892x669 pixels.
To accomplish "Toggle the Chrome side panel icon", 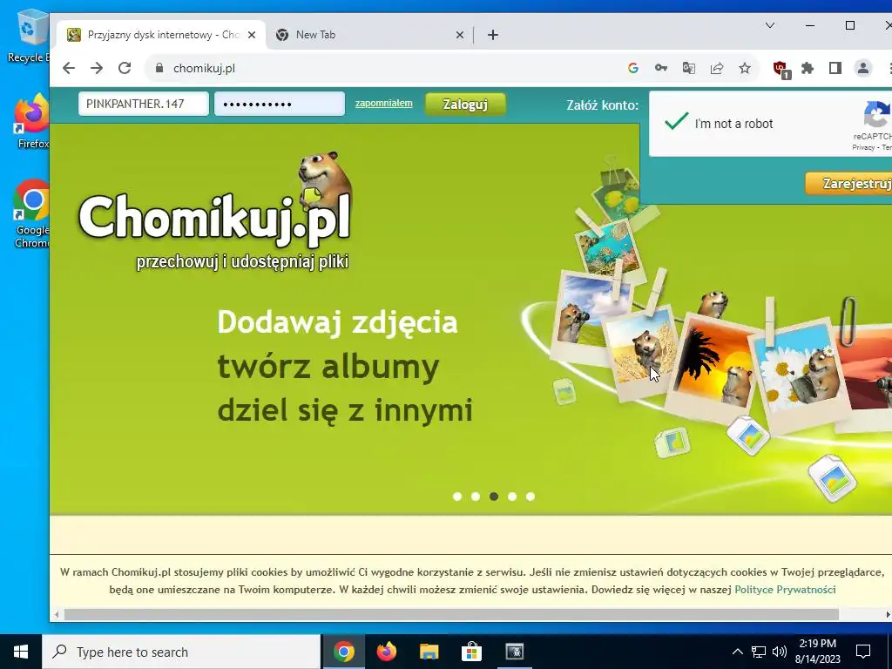I will pyautogui.click(x=835, y=68).
